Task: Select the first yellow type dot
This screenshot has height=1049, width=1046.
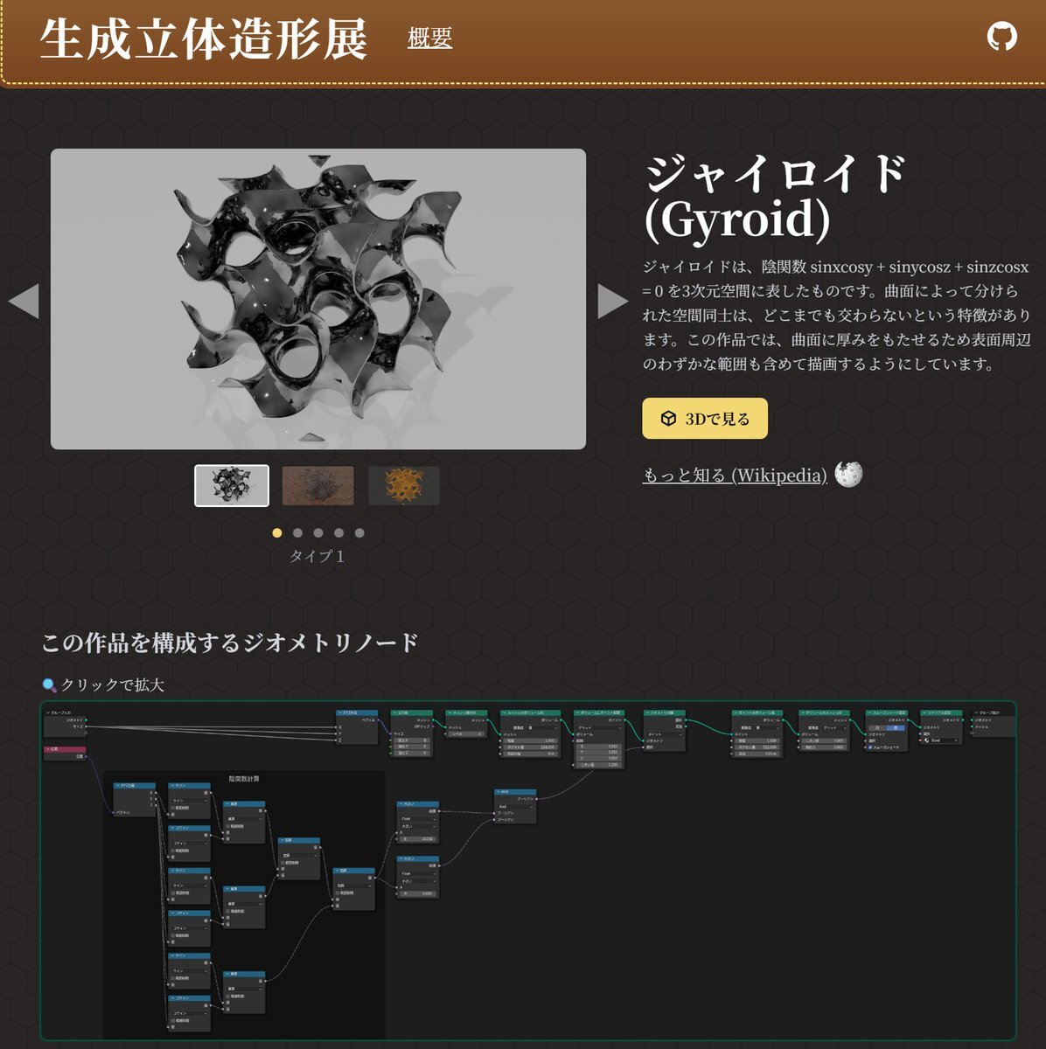Action: coord(277,532)
